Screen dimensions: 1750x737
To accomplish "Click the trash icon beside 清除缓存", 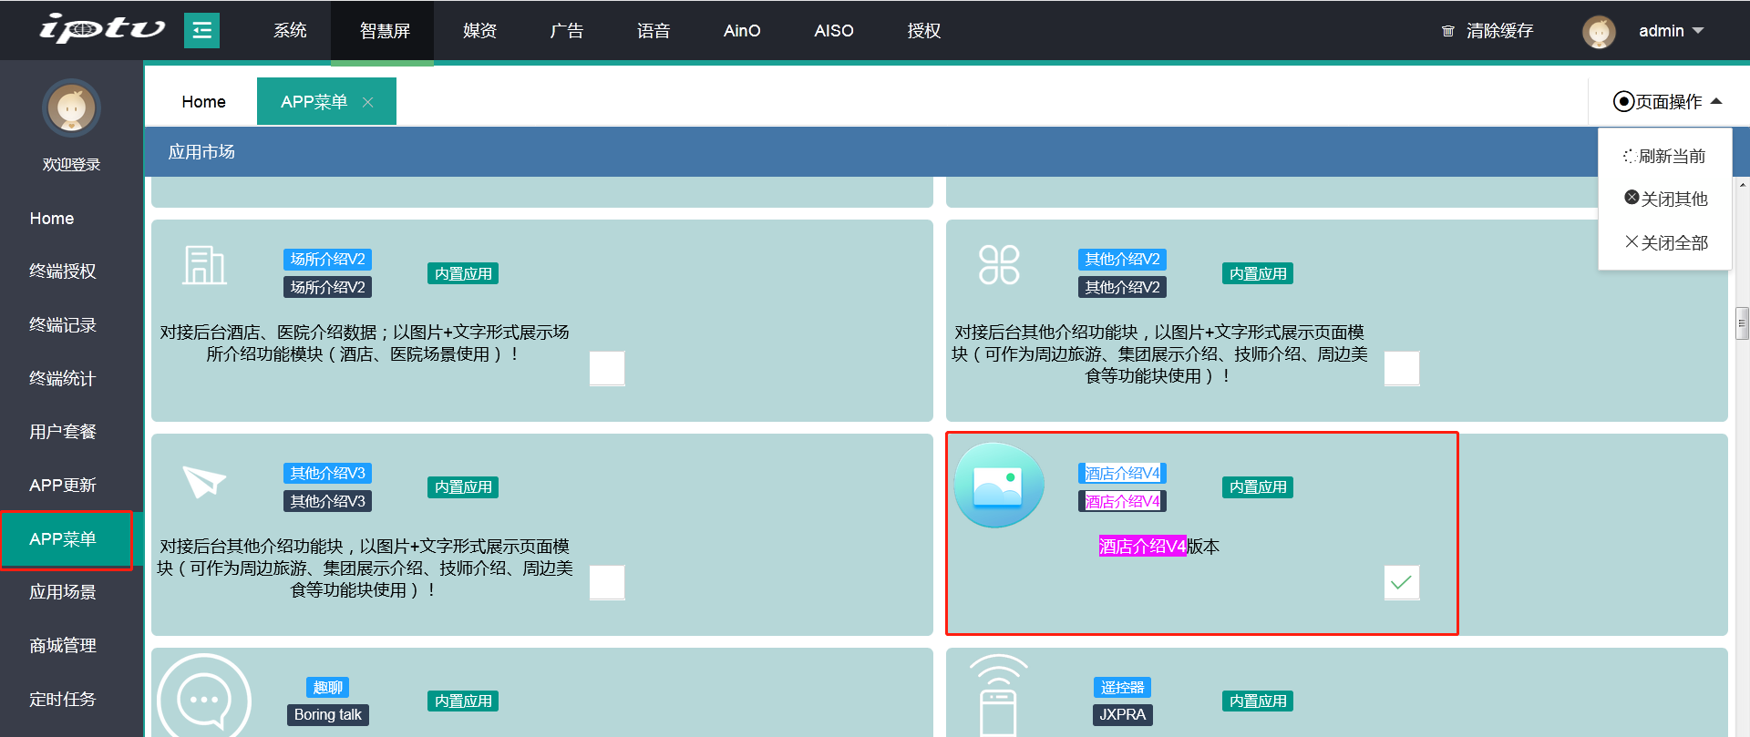I will [1447, 31].
